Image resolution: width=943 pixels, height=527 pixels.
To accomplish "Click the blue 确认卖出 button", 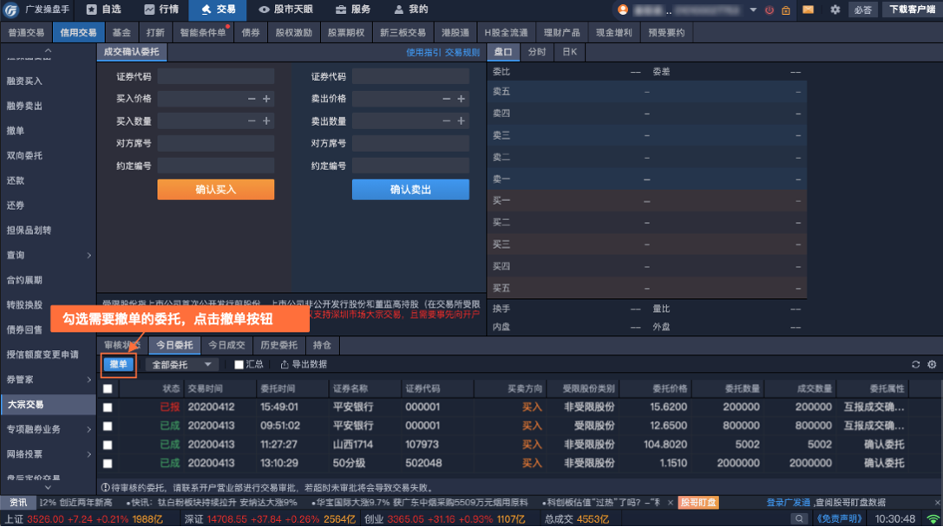I will pos(410,189).
